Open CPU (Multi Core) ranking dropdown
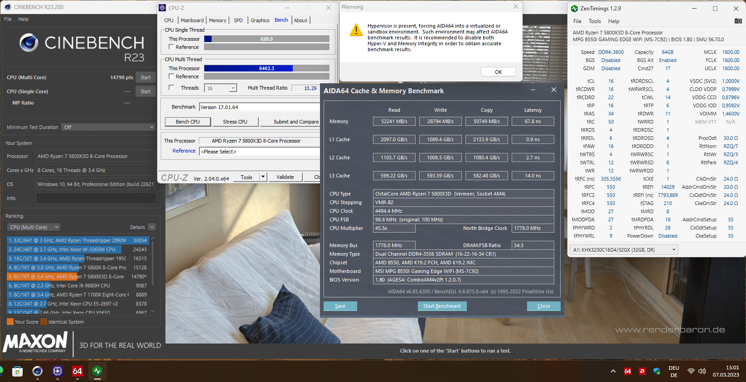Screen dimensions: 746x382 pyautogui.click(x=34, y=227)
